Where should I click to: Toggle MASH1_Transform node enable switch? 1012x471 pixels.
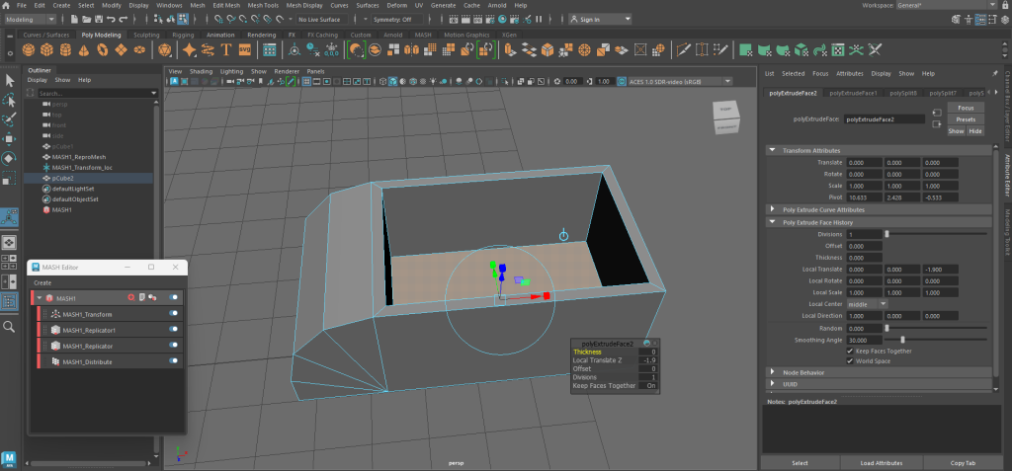pos(174,314)
